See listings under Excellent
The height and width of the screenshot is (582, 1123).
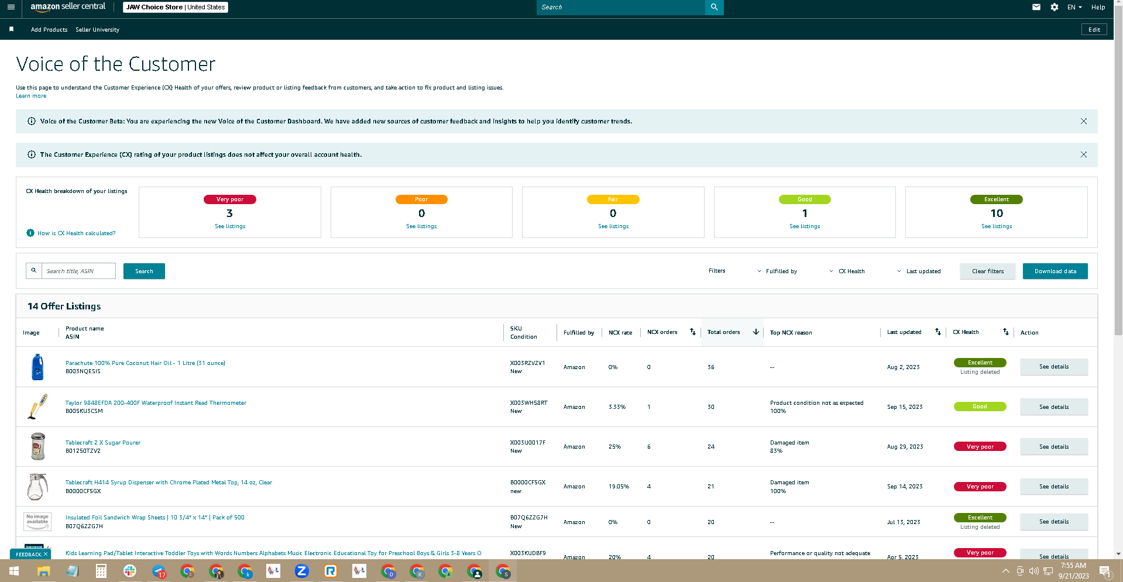coord(997,226)
